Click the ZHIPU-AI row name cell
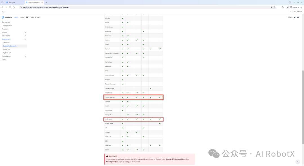The width and height of the screenshot is (304, 166). click(112, 137)
